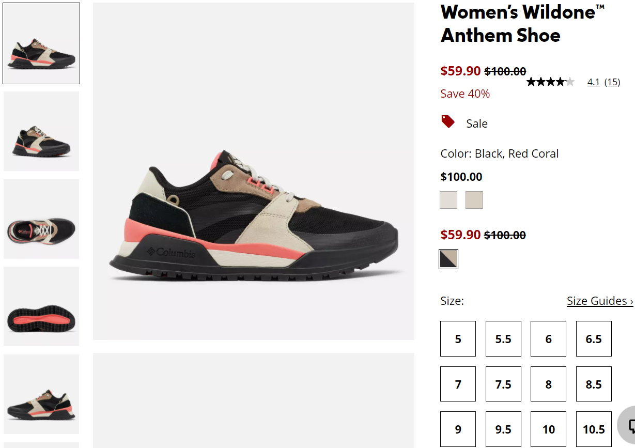Click the star rating icons

point(550,82)
